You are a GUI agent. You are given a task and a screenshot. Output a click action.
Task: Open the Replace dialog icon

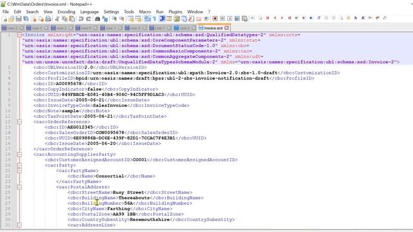click(105, 19)
